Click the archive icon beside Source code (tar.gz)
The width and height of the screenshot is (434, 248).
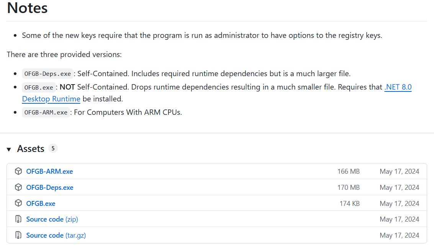pos(18,235)
